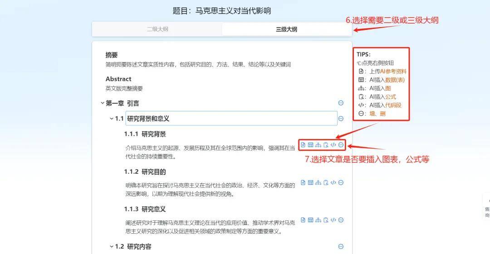Insert AI diagram for 1.1.1 研究背景
This screenshot has width=490, height=254.
[318, 145]
